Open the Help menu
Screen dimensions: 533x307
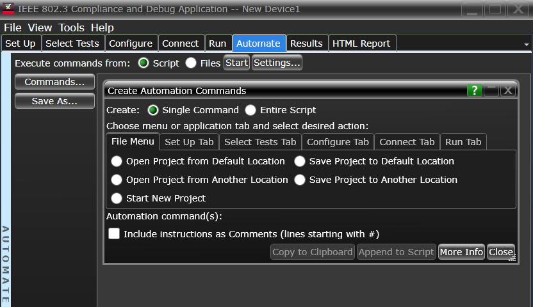[102, 28]
